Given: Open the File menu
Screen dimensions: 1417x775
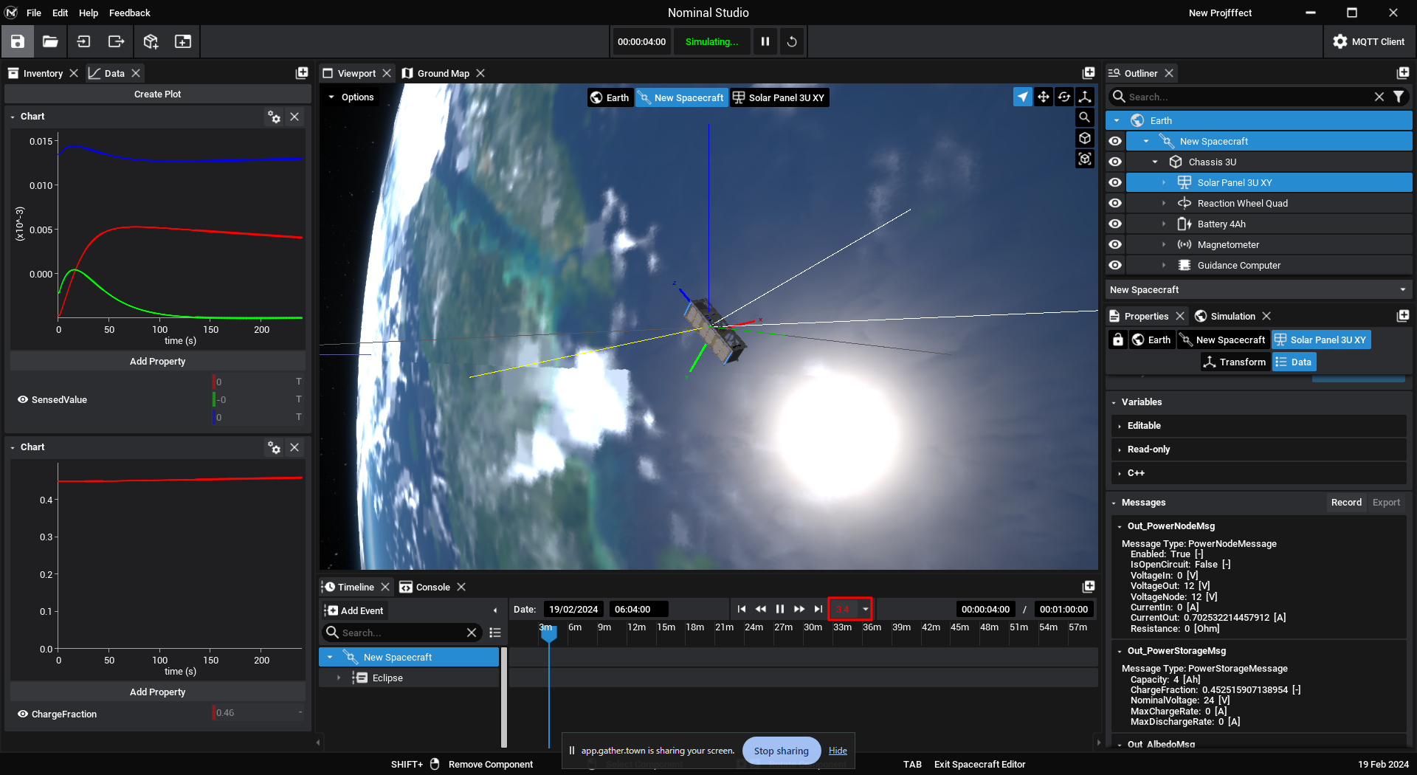Looking at the screenshot, I should [x=34, y=13].
